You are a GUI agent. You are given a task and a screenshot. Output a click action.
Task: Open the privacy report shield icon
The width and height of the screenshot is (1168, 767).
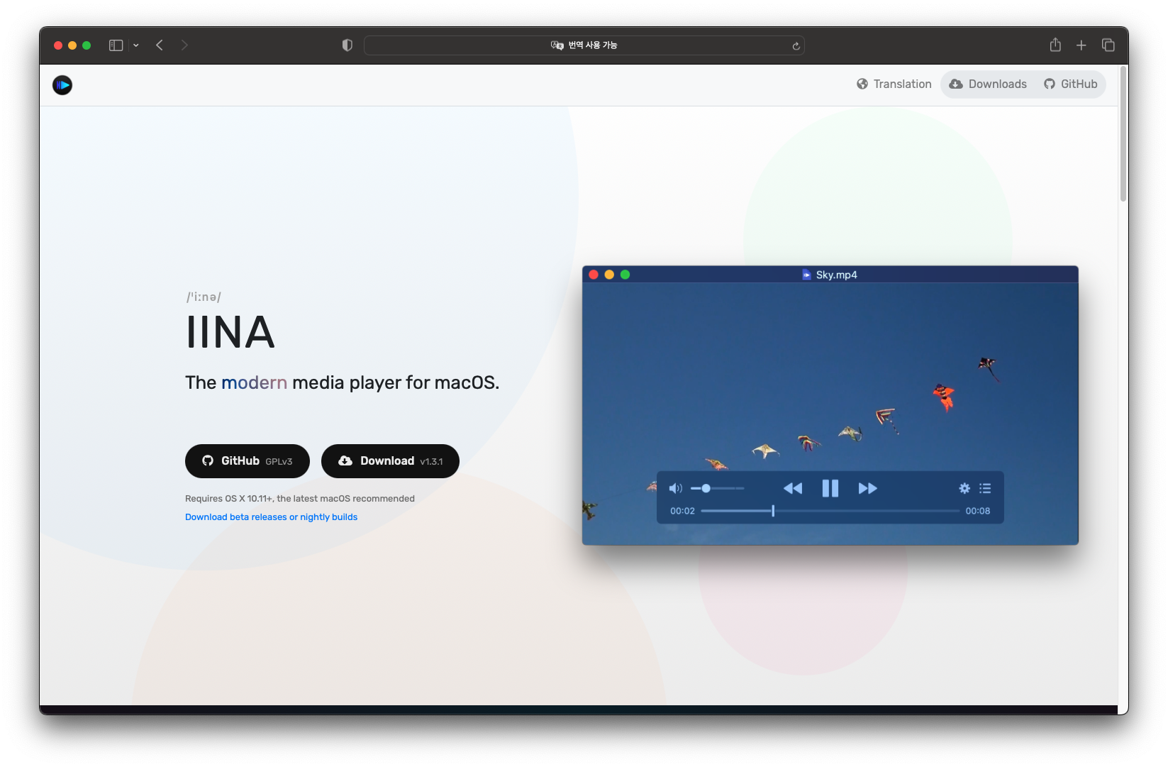[x=347, y=45]
